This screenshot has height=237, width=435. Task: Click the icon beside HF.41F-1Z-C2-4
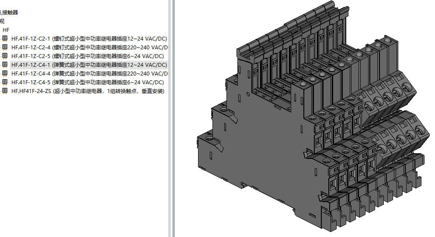5,47
